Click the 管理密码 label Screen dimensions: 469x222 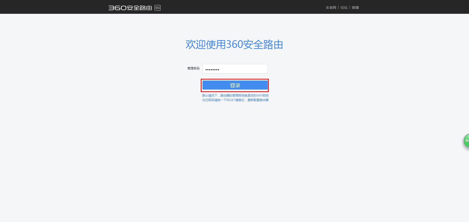click(193, 68)
